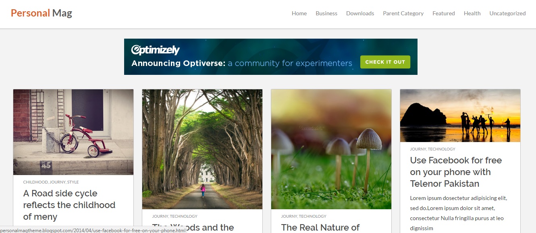Viewport: 536px width, 233px height.
Task: Open the Downloads menu item
Action: pos(360,13)
